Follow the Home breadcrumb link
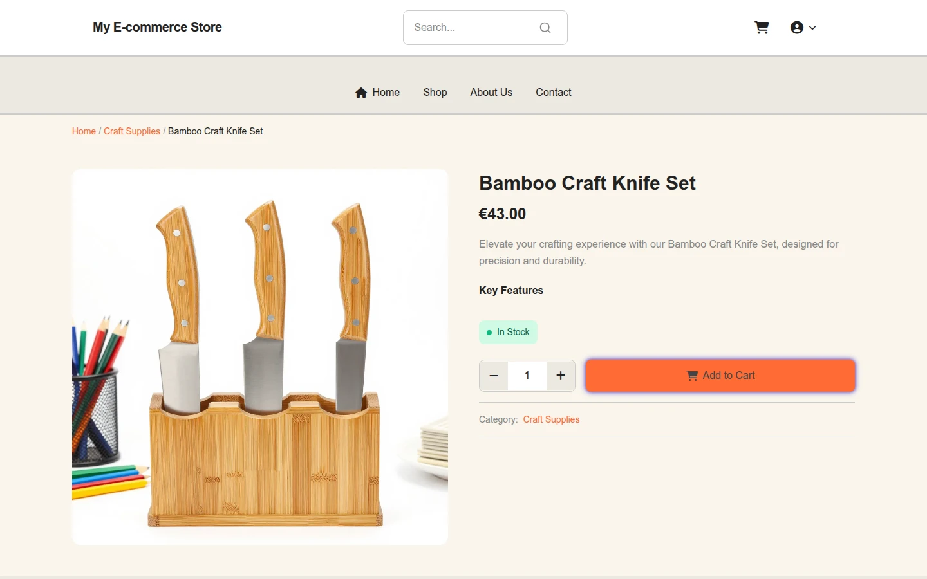The image size is (927, 579). point(84,131)
